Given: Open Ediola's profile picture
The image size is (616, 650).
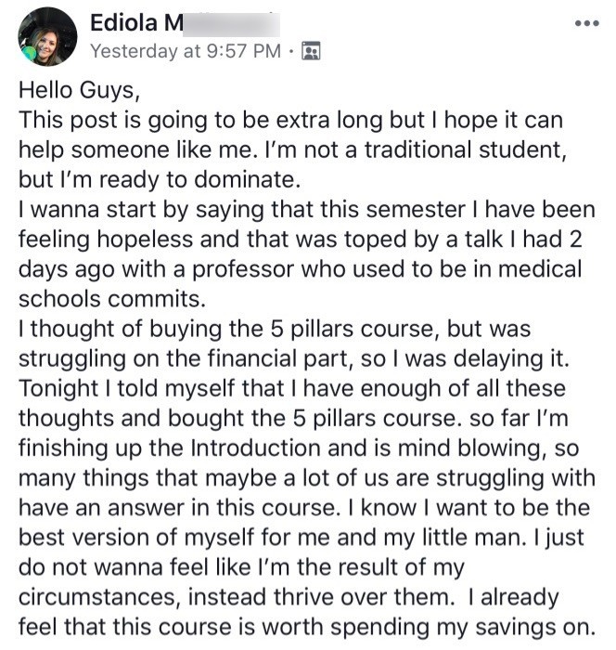Looking at the screenshot, I should click(46, 36).
